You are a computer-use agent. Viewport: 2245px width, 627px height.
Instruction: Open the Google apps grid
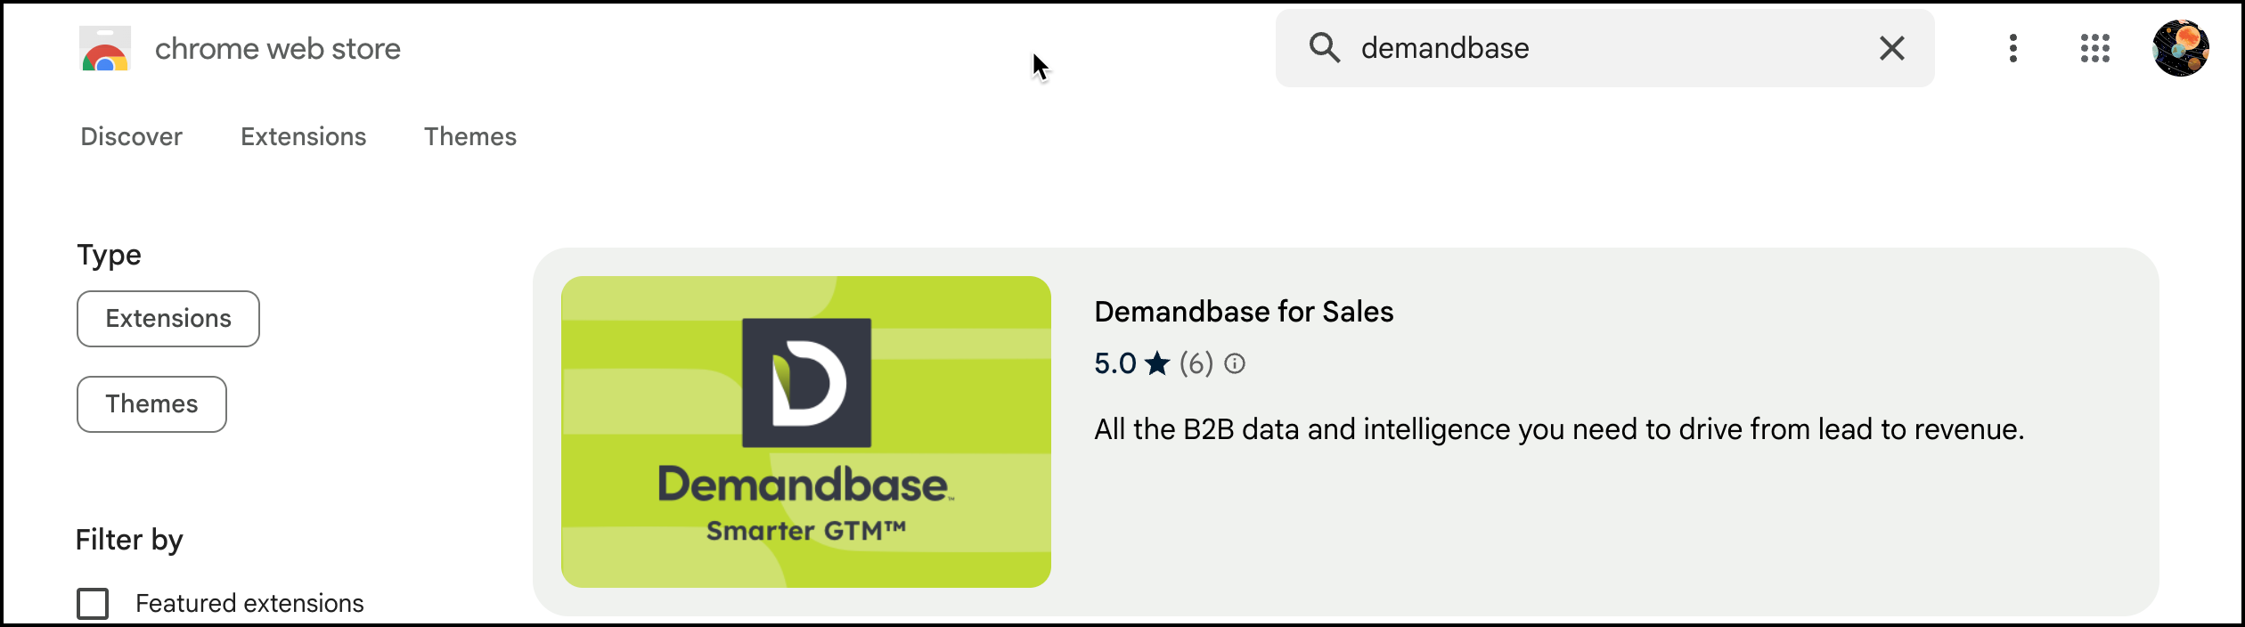(x=2094, y=48)
